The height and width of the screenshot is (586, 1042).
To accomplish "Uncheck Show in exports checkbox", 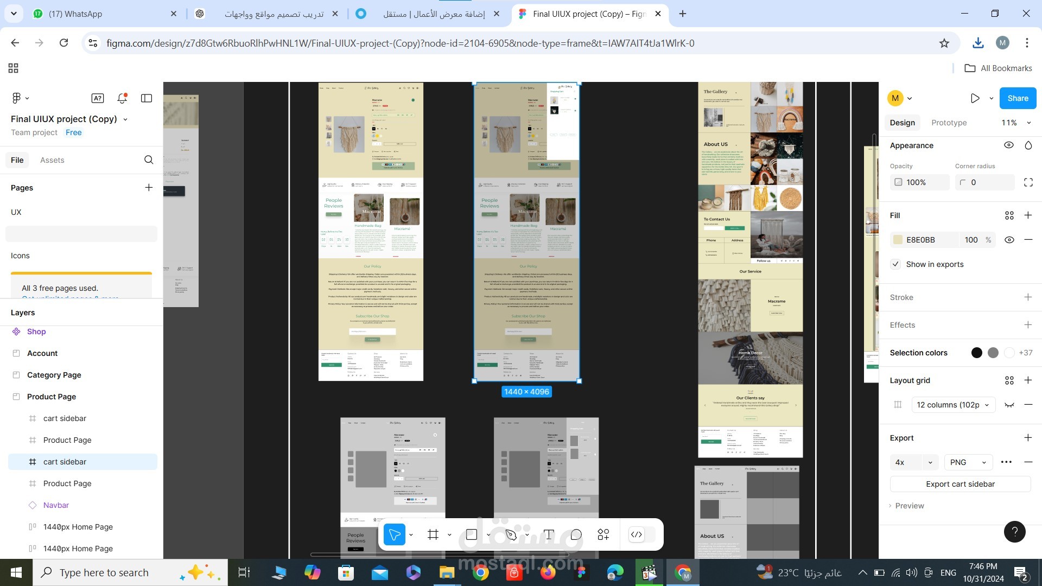I will [895, 264].
